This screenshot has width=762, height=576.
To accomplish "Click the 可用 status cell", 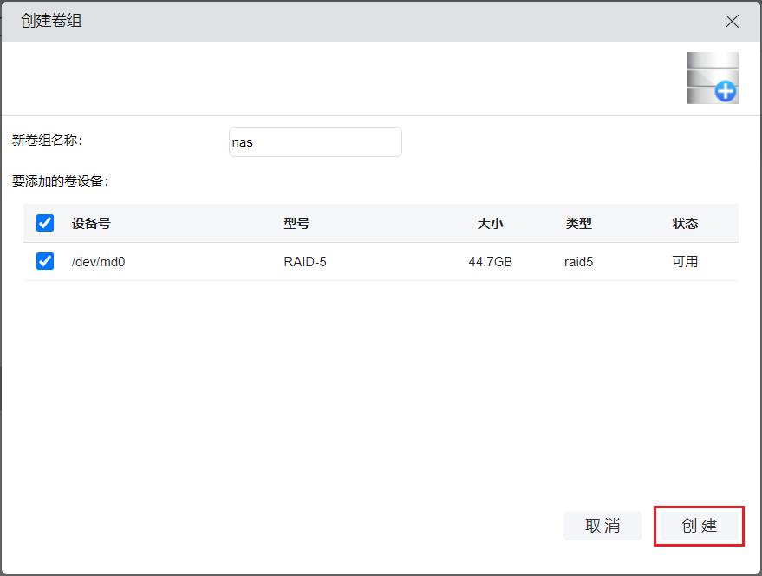I will coord(685,261).
